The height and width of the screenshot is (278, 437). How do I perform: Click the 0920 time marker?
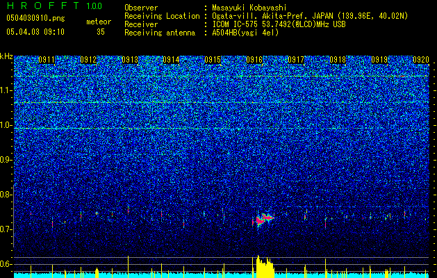[x=421, y=60]
